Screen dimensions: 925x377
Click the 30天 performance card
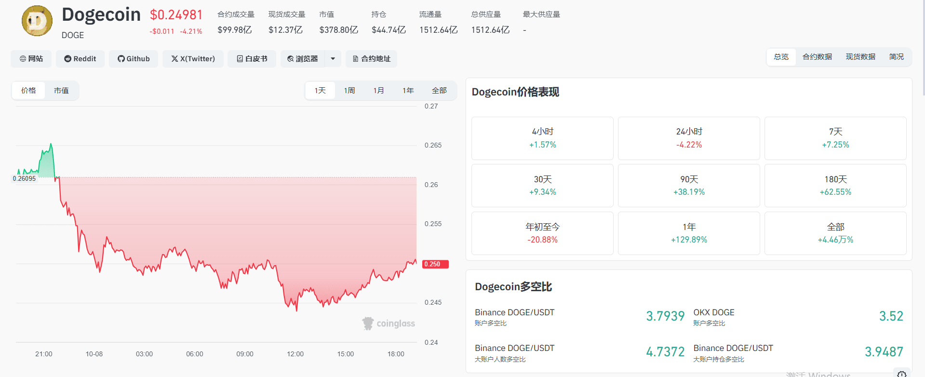pyautogui.click(x=542, y=186)
